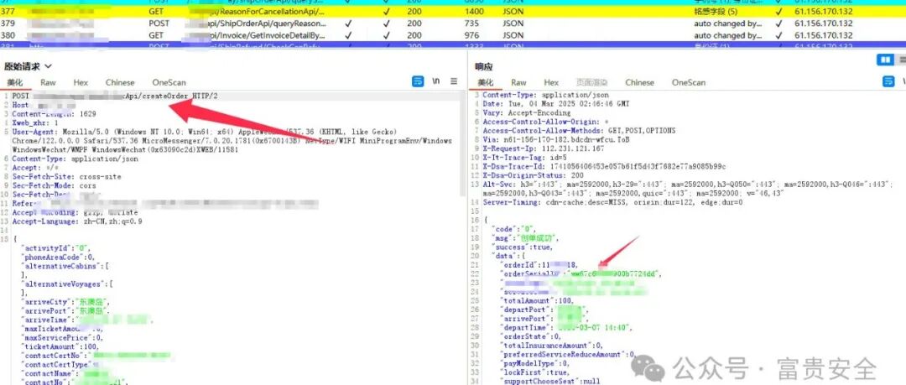Toggle \n non-printable characters in request pane

(x=436, y=81)
